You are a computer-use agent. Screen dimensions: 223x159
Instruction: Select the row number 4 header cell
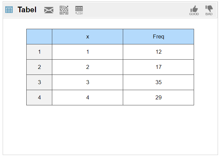point(39,98)
